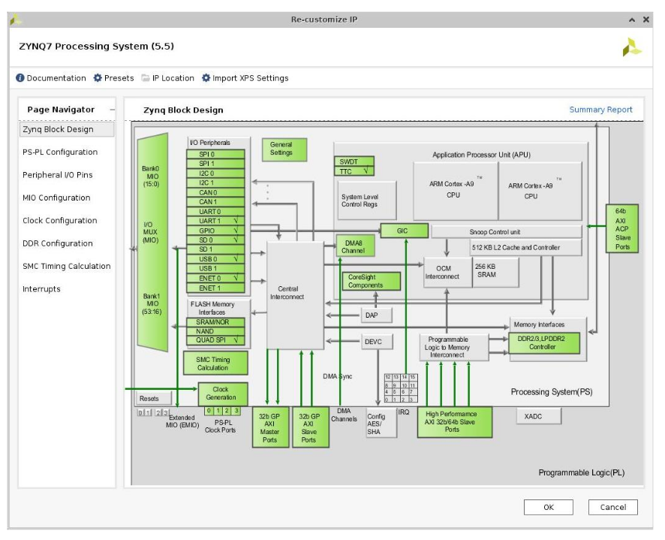Open the UART 0 peripheral block
The height and width of the screenshot is (540, 665).
point(215,211)
